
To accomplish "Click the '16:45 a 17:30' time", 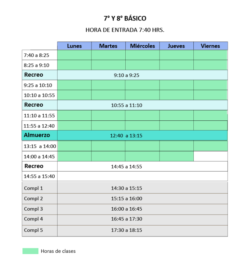I will (127, 219).
